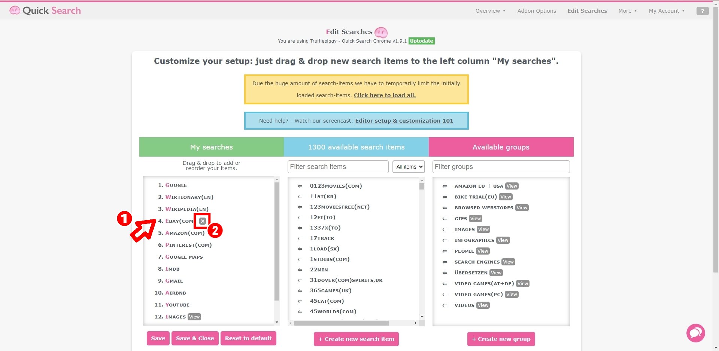
Task: Click the Uptodate version badge
Action: (x=422, y=41)
